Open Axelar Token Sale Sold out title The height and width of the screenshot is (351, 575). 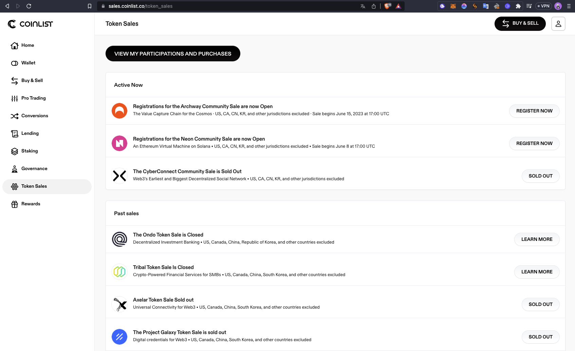point(163,300)
